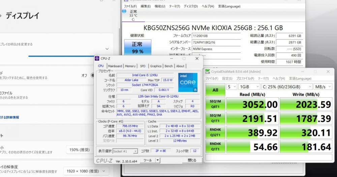Click the CPU name field Intel Core i5 1245U
This screenshot has width=337, height=177.
tap(145, 75)
